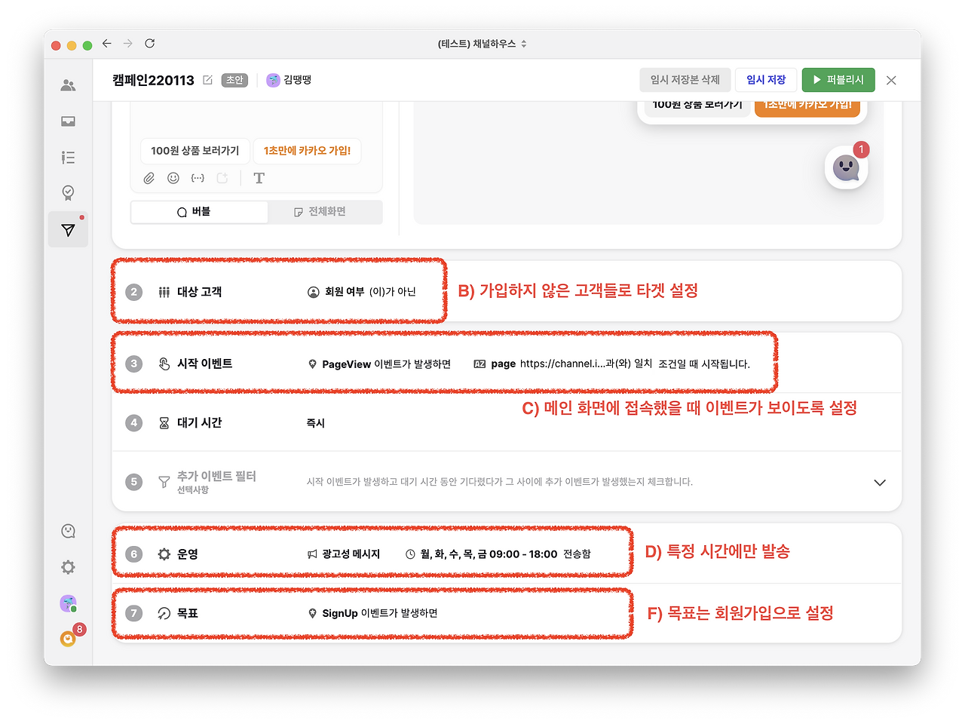This screenshot has height=724, width=965.
Task: Attach a file with the paperclip icon
Action: point(149,178)
